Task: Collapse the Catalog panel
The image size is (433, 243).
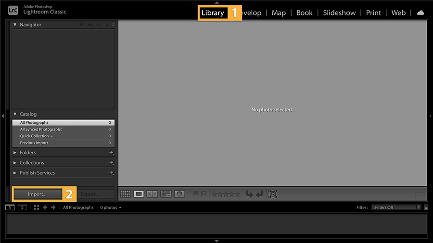Action: pos(15,114)
